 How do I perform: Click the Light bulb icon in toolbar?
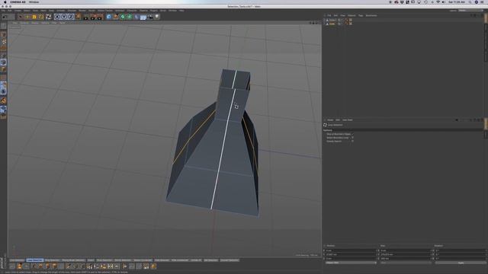pyautogui.click(x=157, y=17)
